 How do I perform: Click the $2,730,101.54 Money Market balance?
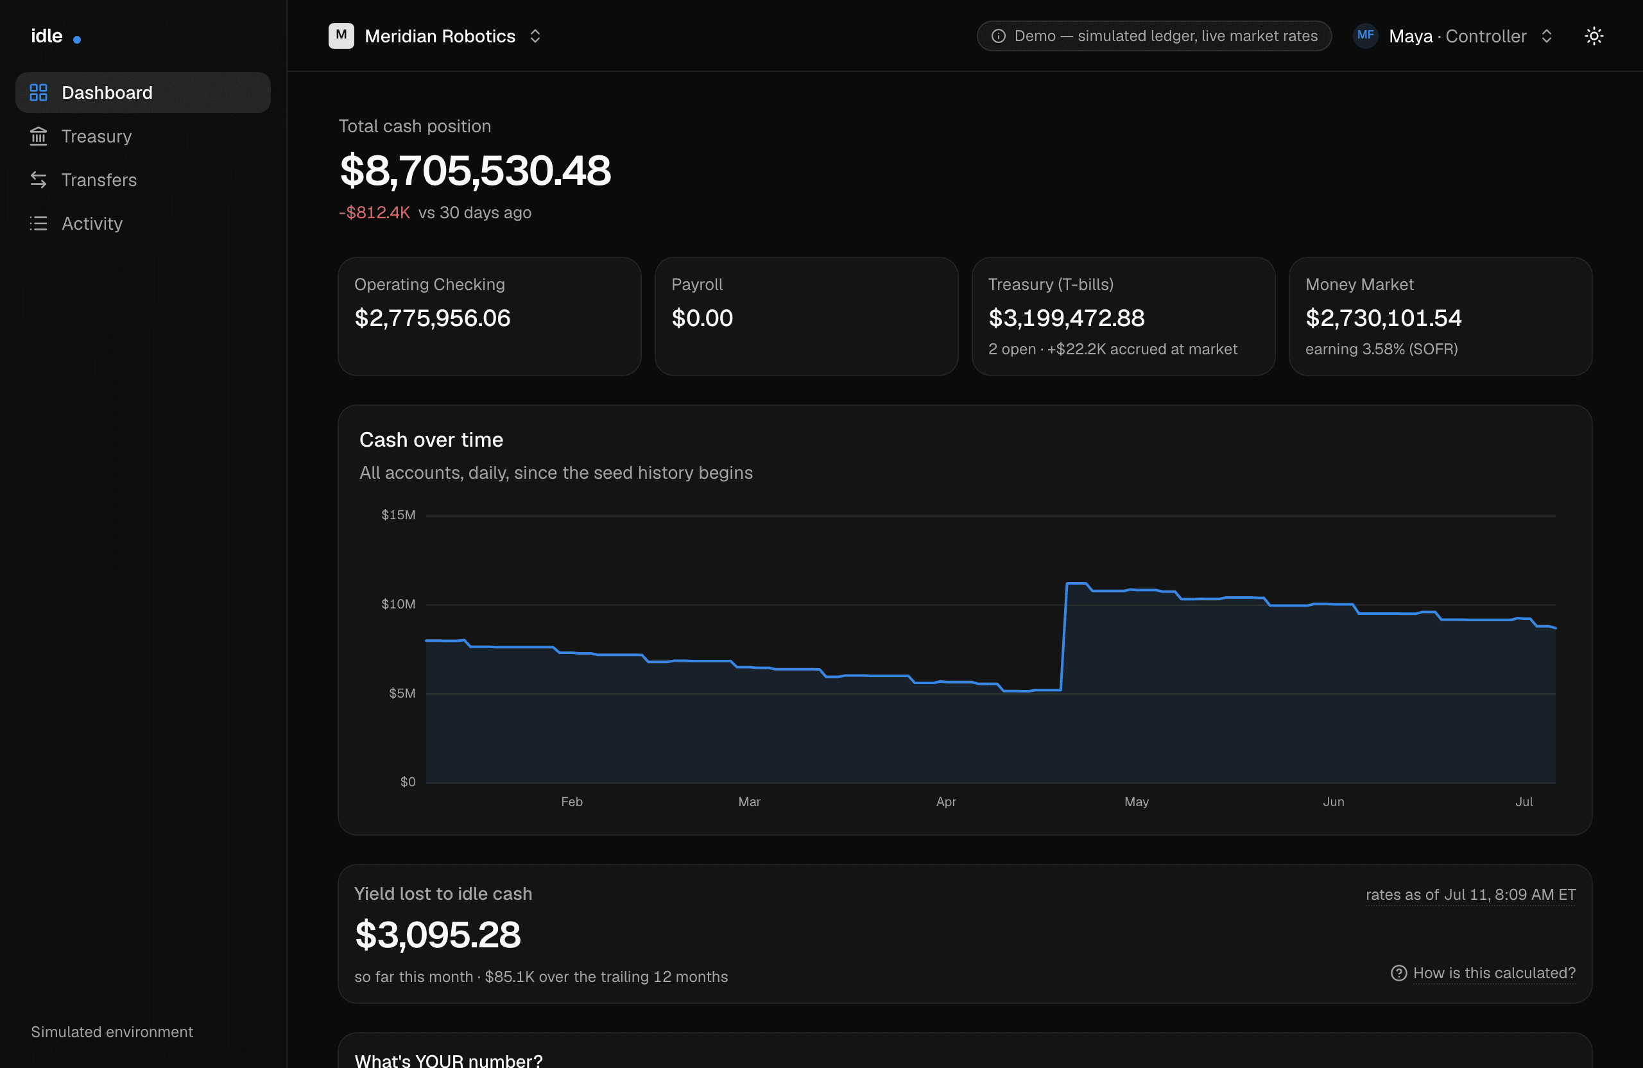[1382, 318]
